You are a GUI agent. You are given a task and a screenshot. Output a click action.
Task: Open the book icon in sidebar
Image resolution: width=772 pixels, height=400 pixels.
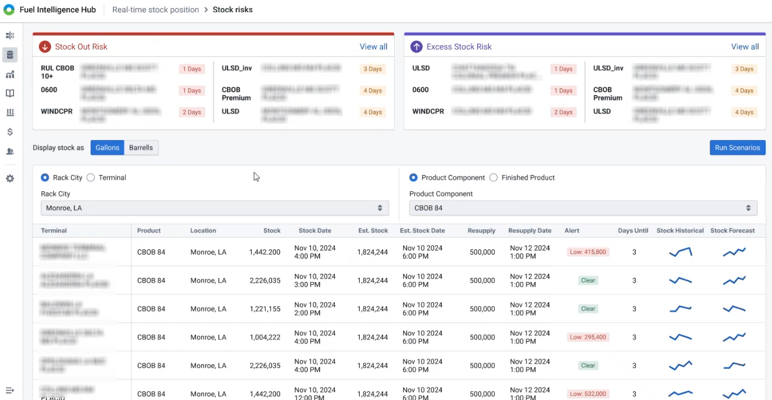[10, 94]
